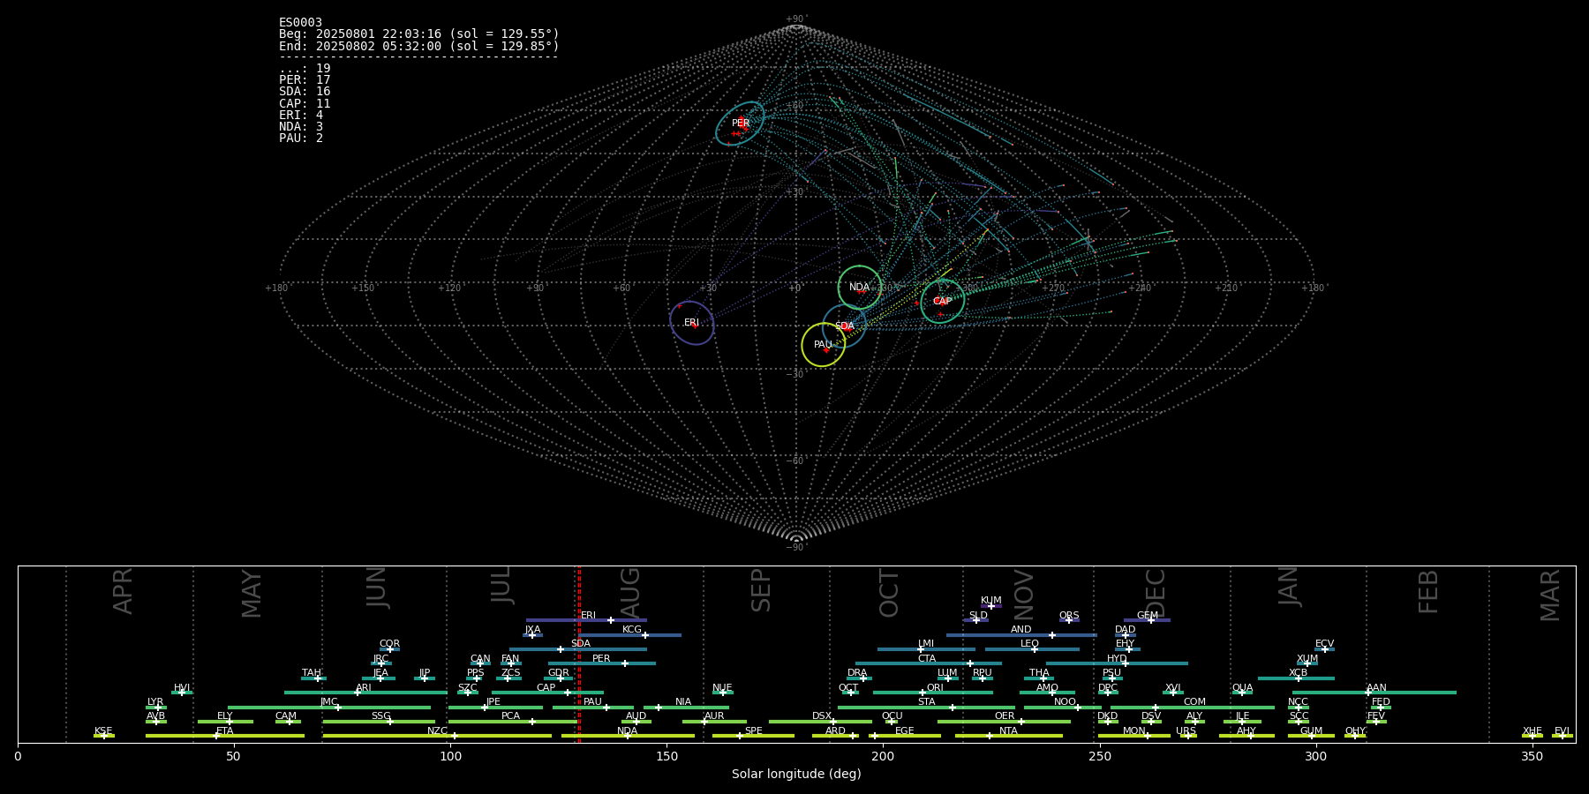Click the -90° south pole label
The width and height of the screenshot is (1589, 794).
coord(796,547)
